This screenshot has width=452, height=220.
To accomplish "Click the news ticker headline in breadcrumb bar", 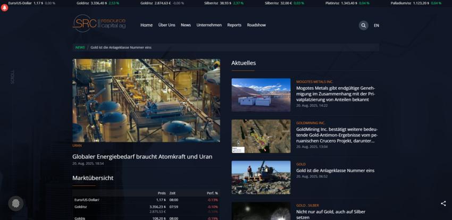I will click(121, 47).
